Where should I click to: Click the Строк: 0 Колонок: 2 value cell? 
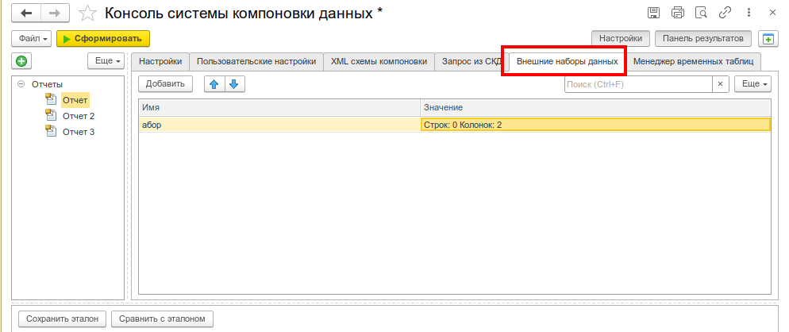(x=595, y=125)
